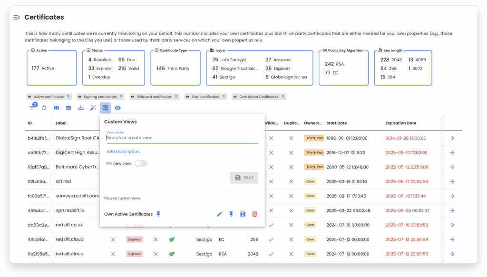Toggle the eye visibility icon in the toolbar
The image size is (487, 277).
(x=117, y=108)
